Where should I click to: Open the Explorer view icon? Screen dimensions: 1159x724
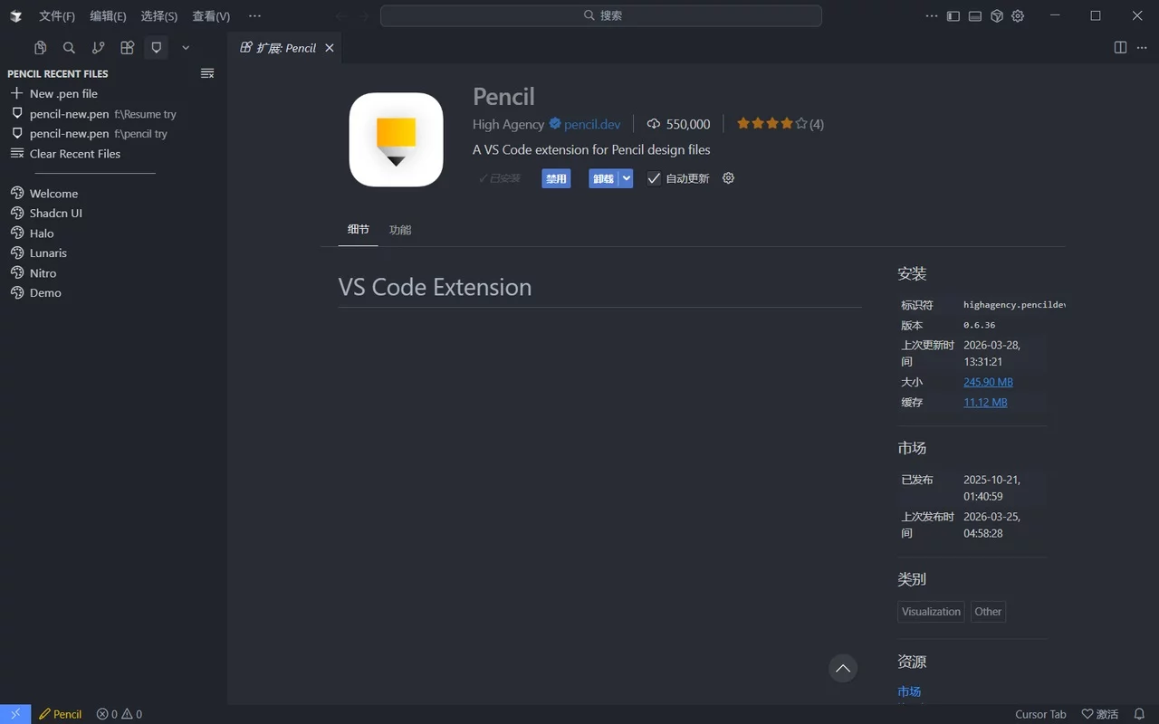click(40, 47)
